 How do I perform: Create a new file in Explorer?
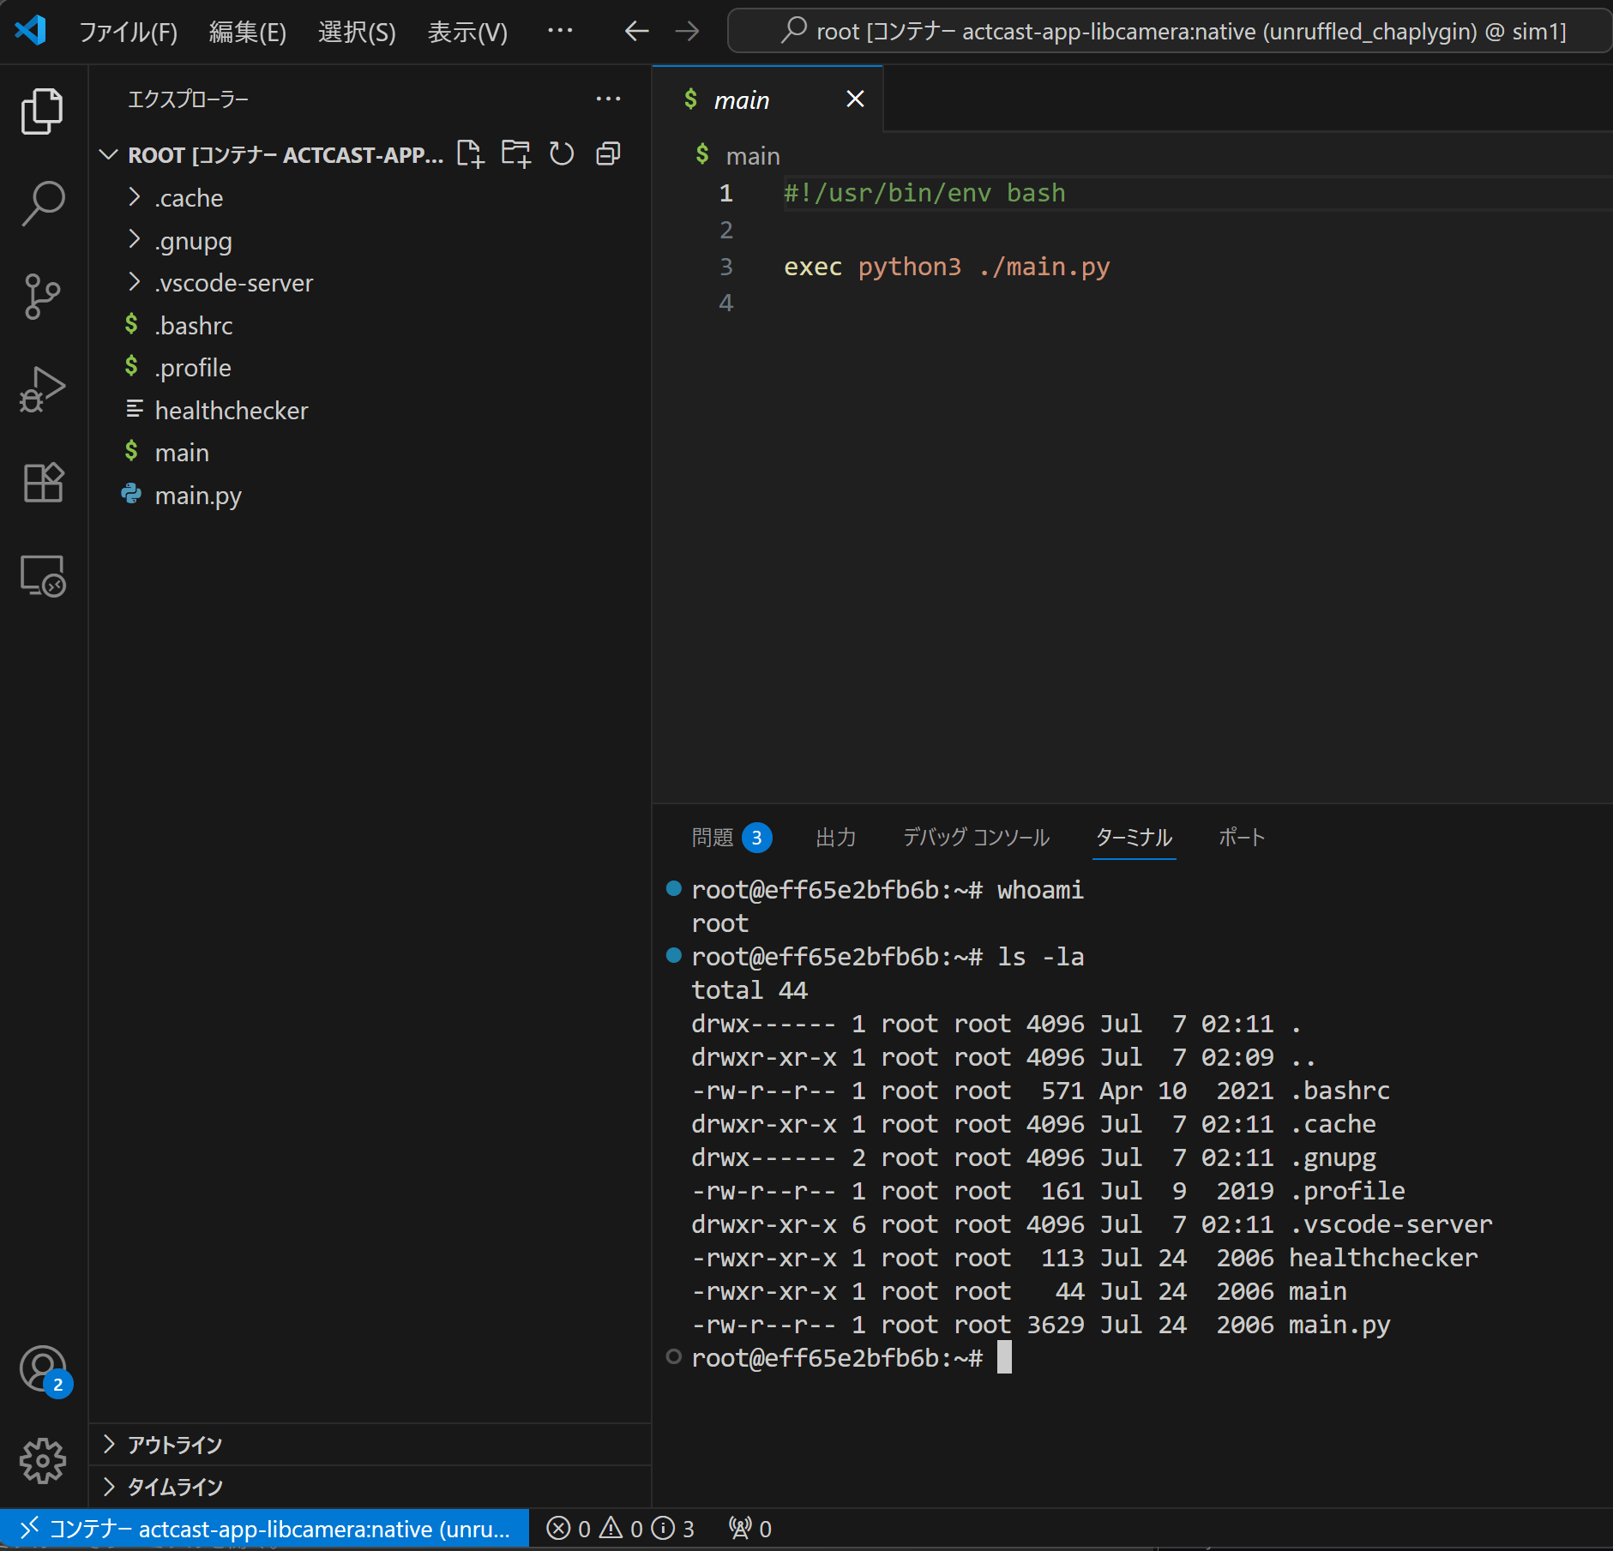(x=471, y=154)
